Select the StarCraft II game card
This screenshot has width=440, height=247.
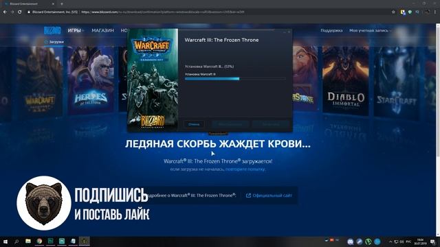[x=397, y=82]
